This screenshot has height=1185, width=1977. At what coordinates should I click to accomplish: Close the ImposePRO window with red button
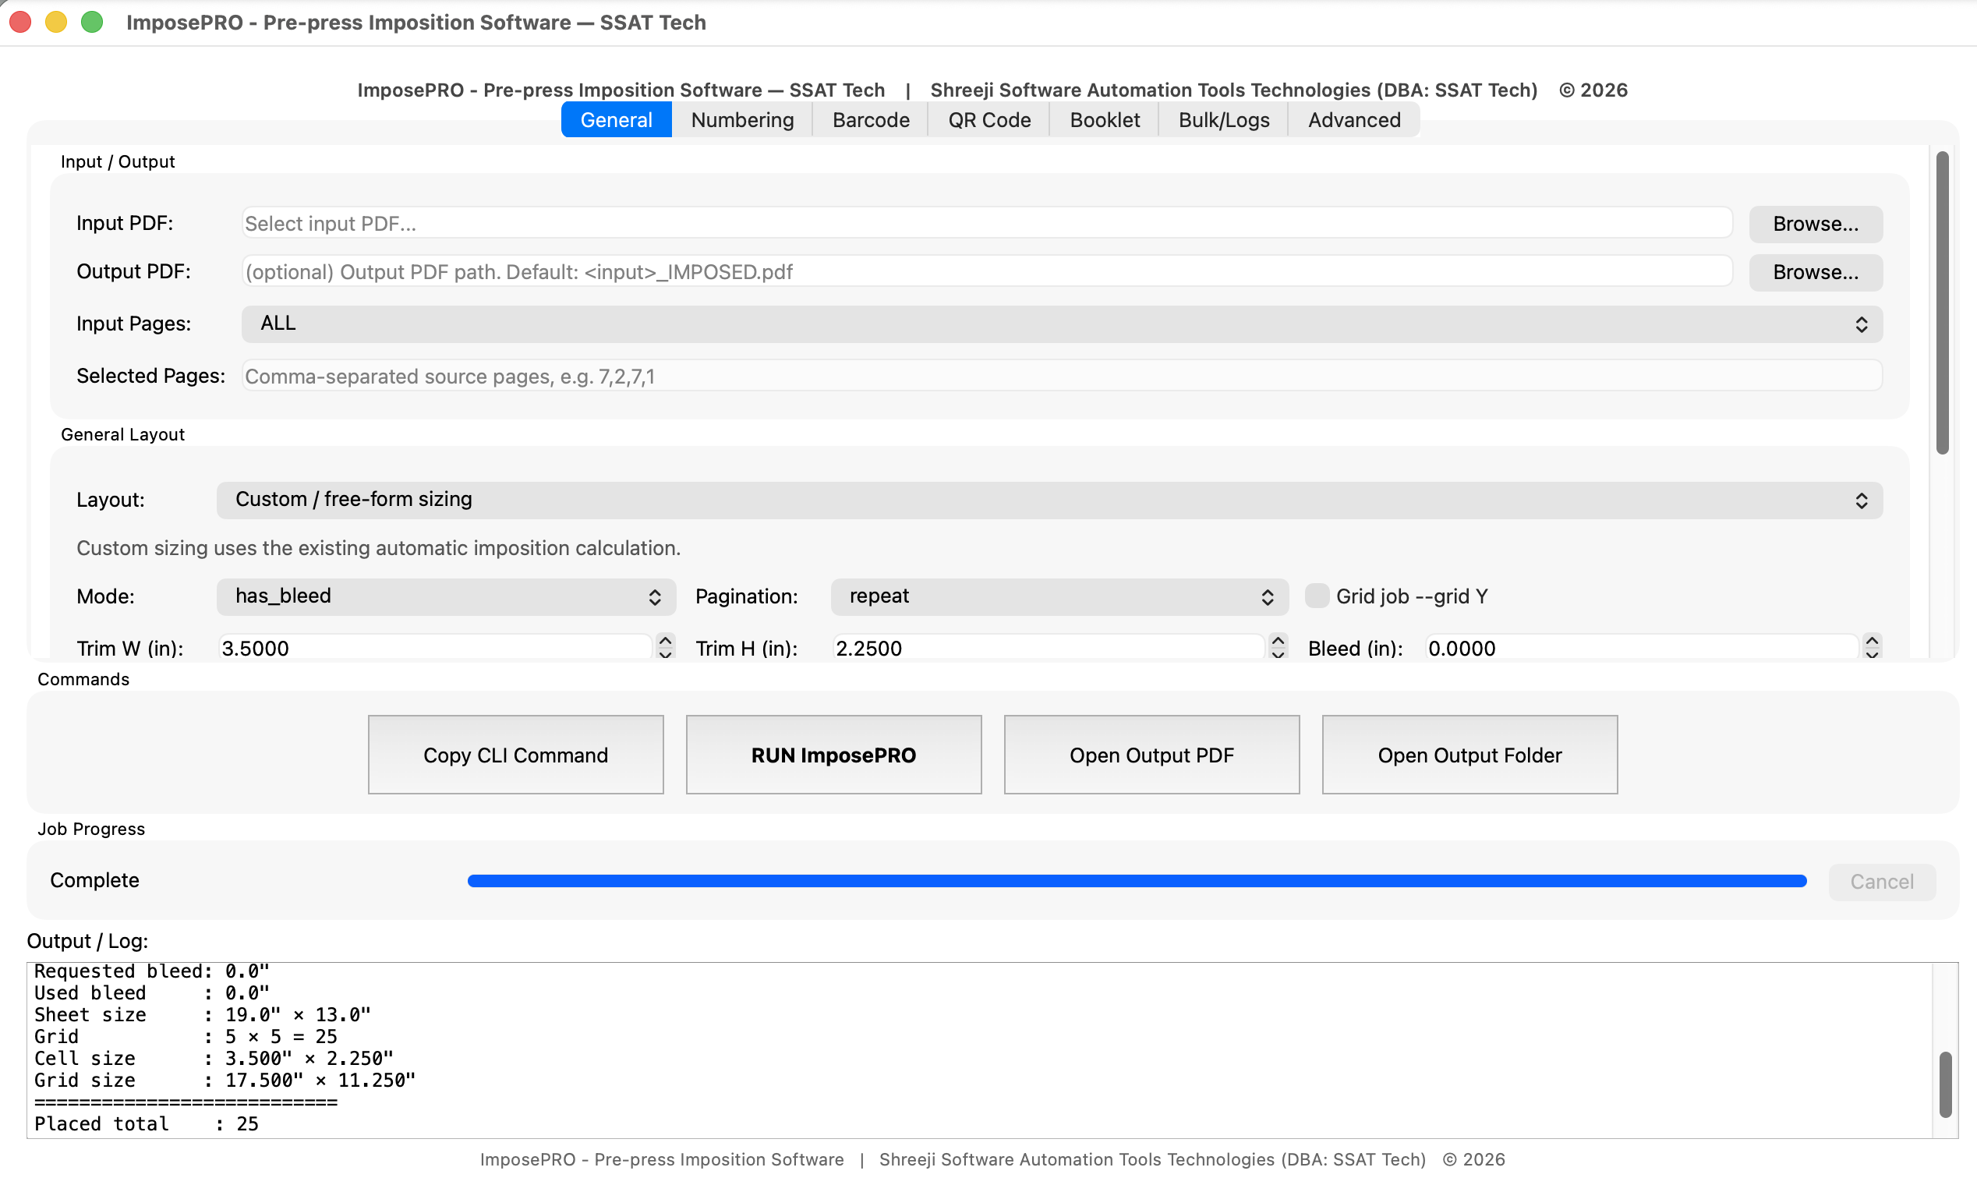click(x=21, y=23)
